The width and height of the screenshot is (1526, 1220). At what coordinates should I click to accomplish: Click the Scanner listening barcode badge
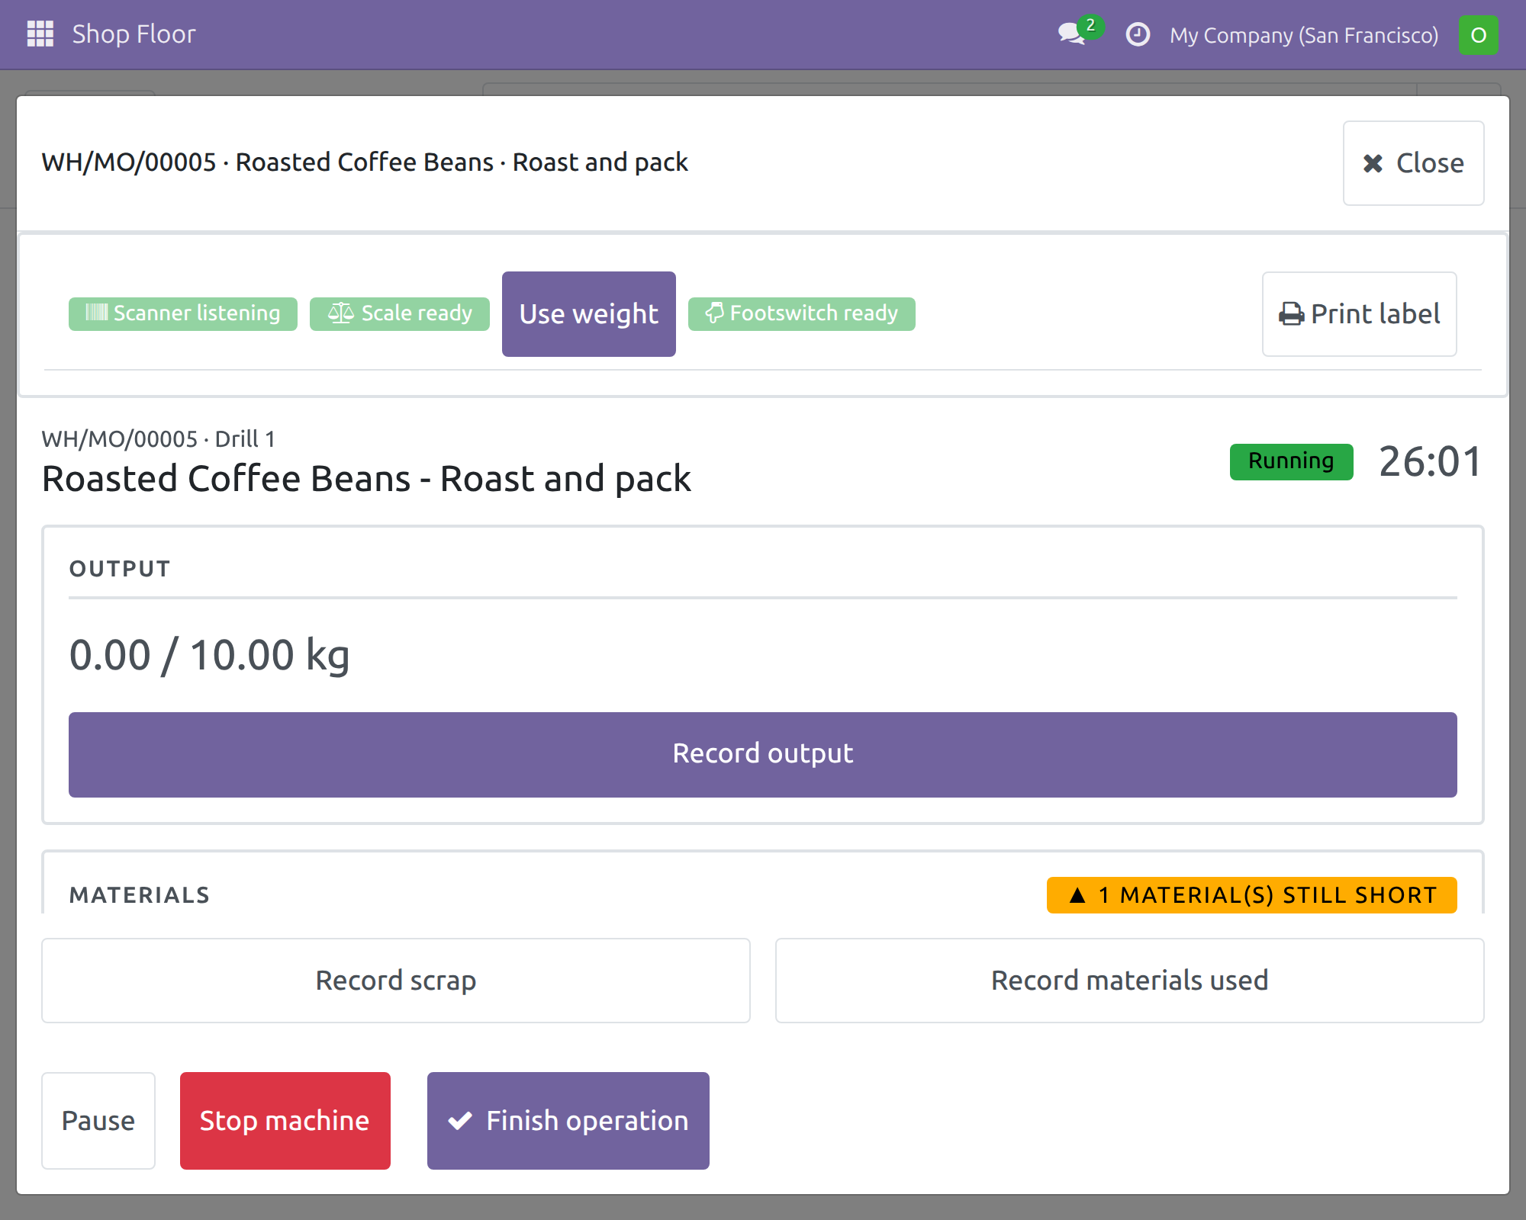(x=183, y=313)
